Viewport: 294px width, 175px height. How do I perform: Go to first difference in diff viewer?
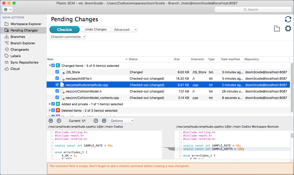[51, 121]
